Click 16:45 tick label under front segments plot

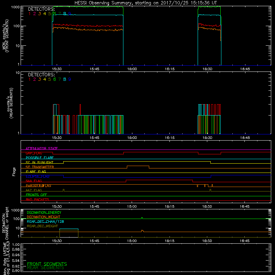245,69
